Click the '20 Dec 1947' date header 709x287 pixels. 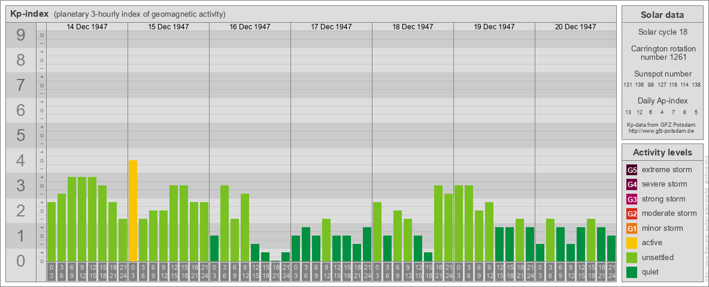click(x=575, y=27)
